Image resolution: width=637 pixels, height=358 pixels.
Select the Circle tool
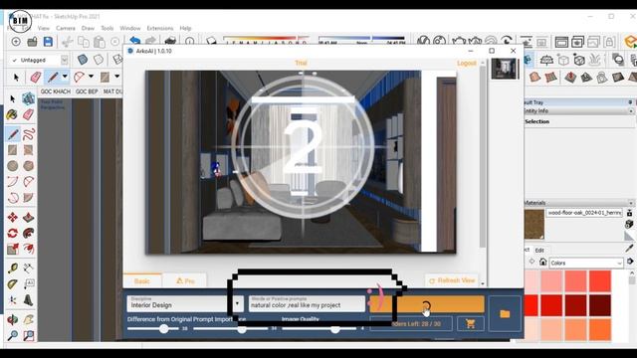click(13, 166)
